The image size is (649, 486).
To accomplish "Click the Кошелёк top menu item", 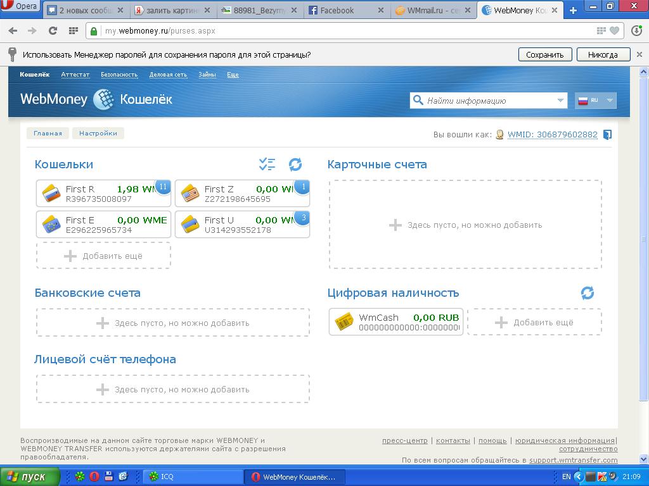I will coord(35,75).
